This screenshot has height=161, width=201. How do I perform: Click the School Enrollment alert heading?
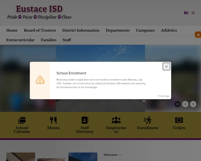[71, 73]
